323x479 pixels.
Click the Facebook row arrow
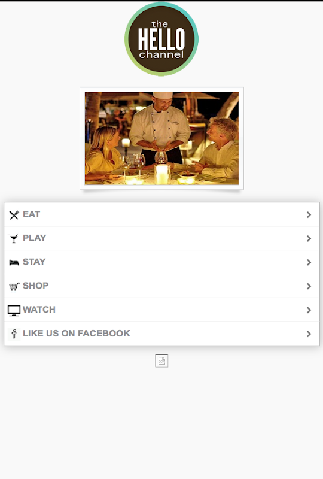(x=309, y=334)
